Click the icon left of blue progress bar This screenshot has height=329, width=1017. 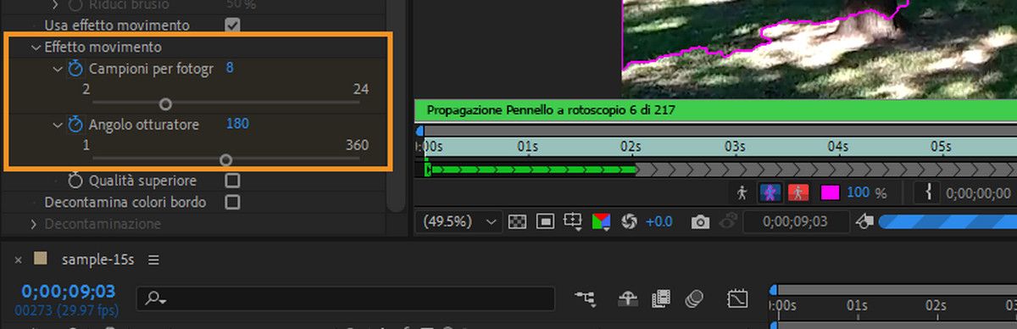pyautogui.click(x=865, y=221)
